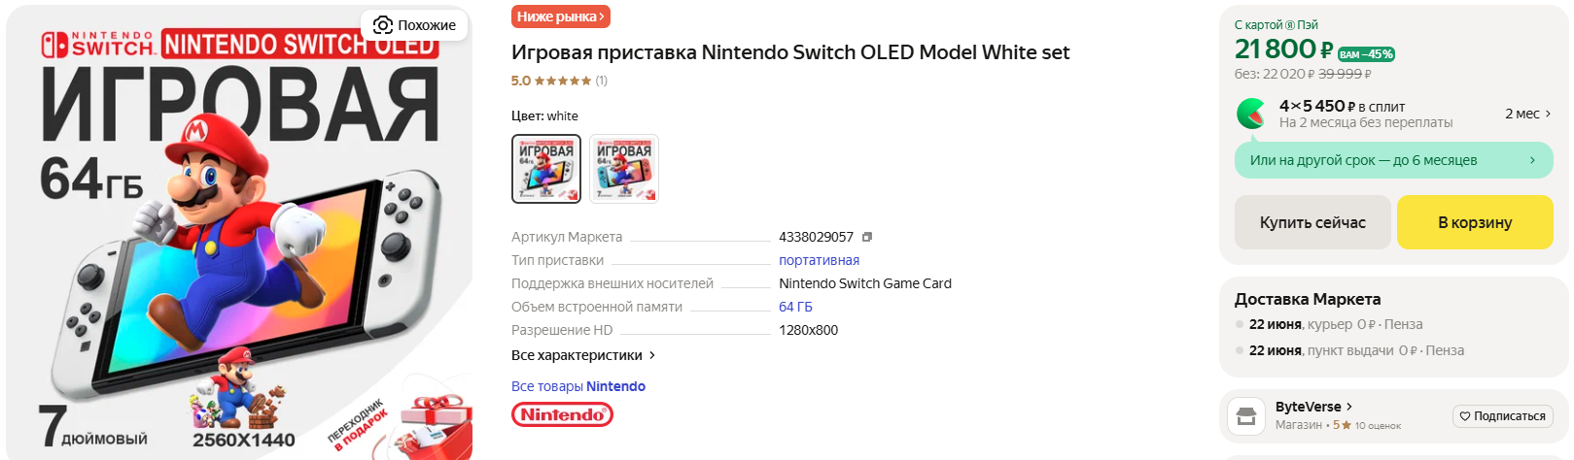Click the Nintendo brand logo
The height and width of the screenshot is (460, 1574).
click(x=562, y=414)
